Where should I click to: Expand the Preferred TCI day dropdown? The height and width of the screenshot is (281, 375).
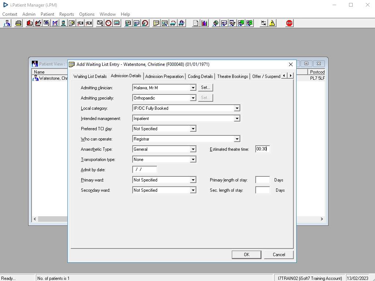tap(193, 129)
